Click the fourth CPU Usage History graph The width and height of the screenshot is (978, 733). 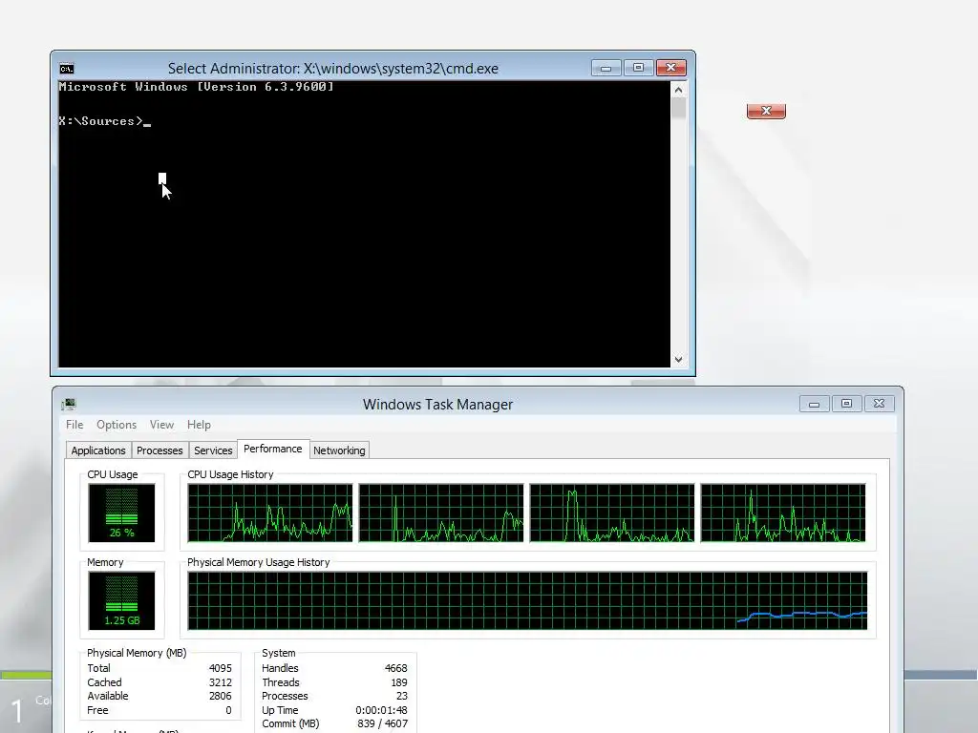(x=783, y=513)
